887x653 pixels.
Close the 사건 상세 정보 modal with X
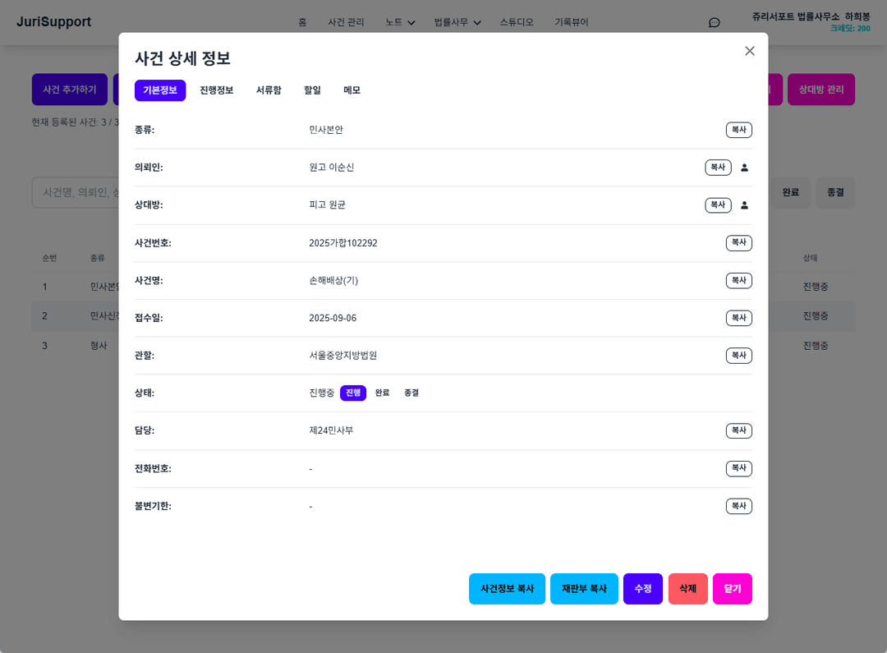[x=749, y=50]
